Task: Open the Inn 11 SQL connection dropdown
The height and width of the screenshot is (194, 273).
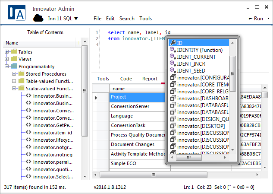Action: [63, 19]
